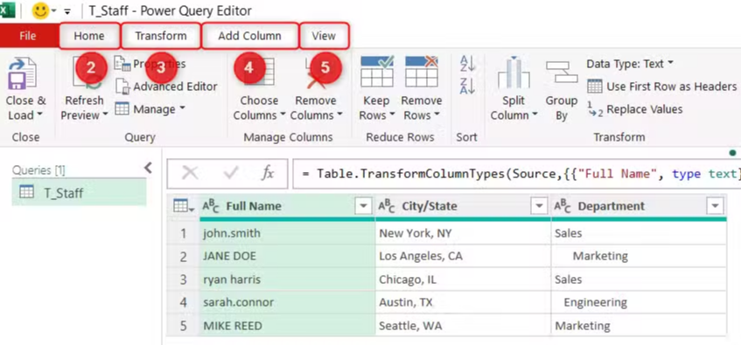Switch to the View tab
This screenshot has width=741, height=345.
(324, 36)
